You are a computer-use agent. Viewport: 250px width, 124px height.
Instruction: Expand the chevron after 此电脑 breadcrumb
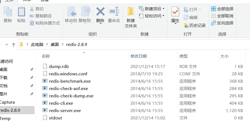click(47, 44)
